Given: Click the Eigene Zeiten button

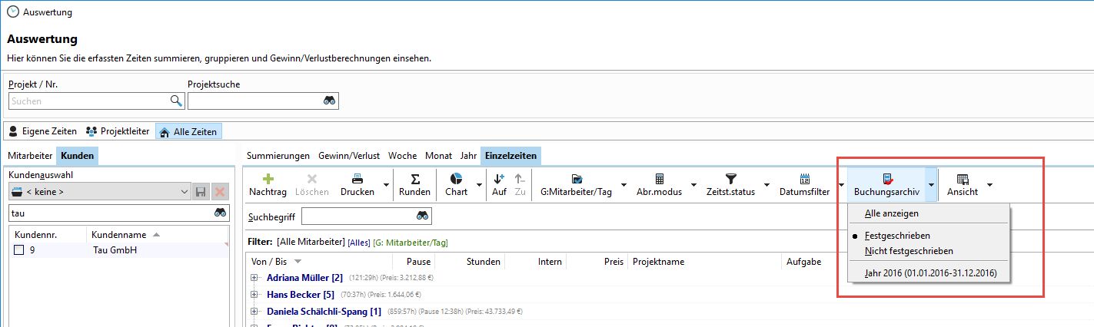Looking at the screenshot, I should point(42,131).
